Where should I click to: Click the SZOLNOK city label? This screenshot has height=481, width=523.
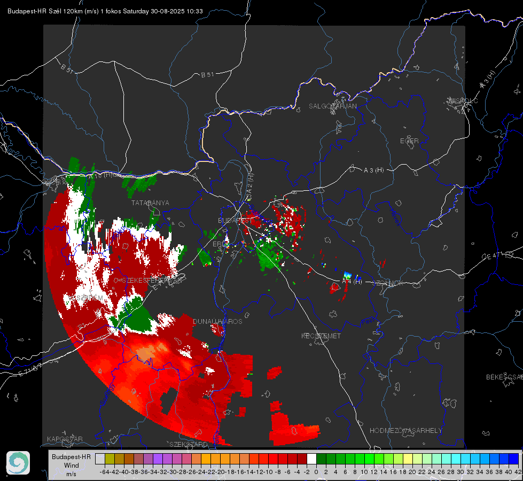click(x=388, y=283)
